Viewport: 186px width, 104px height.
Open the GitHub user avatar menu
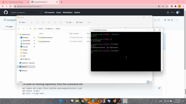point(178,12)
